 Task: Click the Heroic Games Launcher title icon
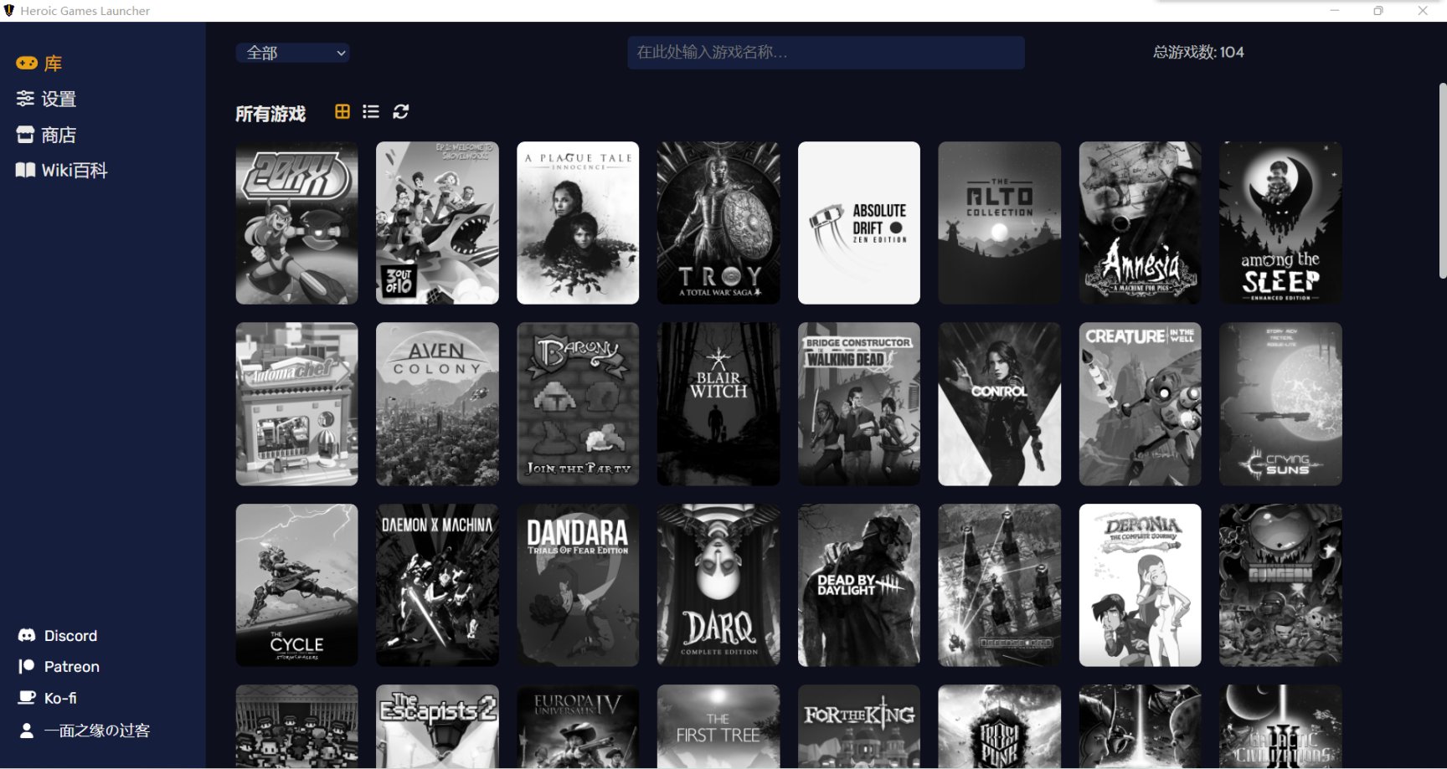9,11
